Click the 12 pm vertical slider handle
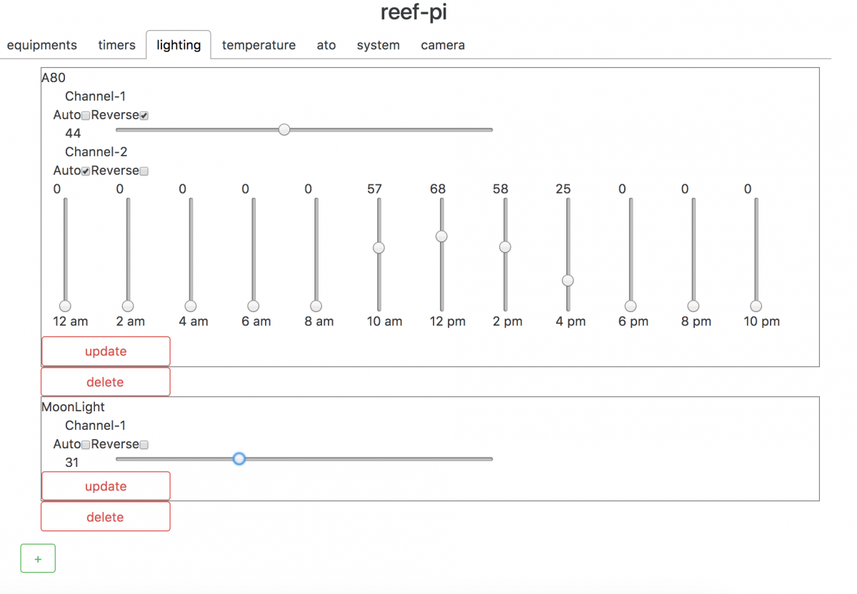The width and height of the screenshot is (857, 594). point(441,236)
